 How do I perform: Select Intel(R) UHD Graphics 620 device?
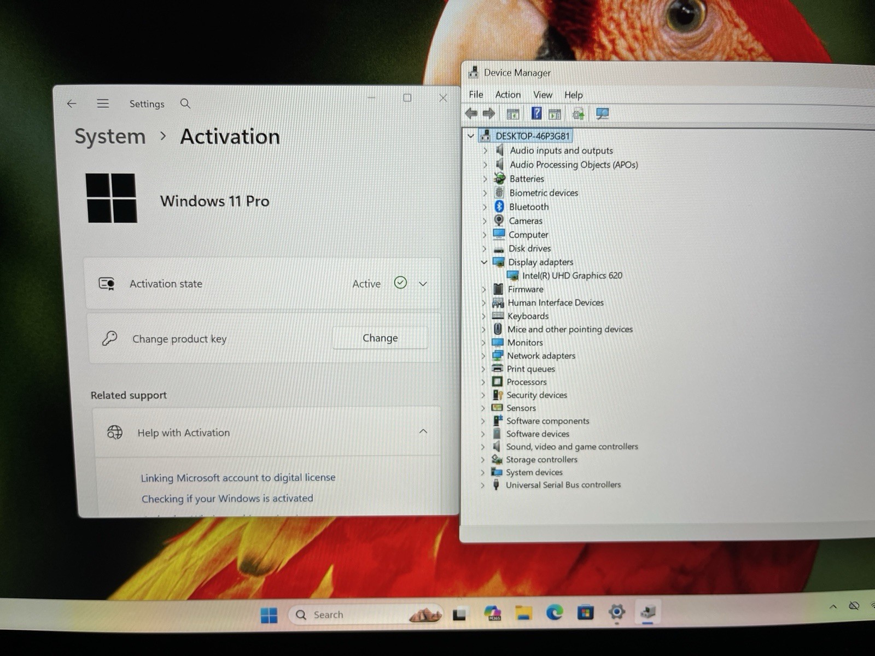[x=572, y=276]
